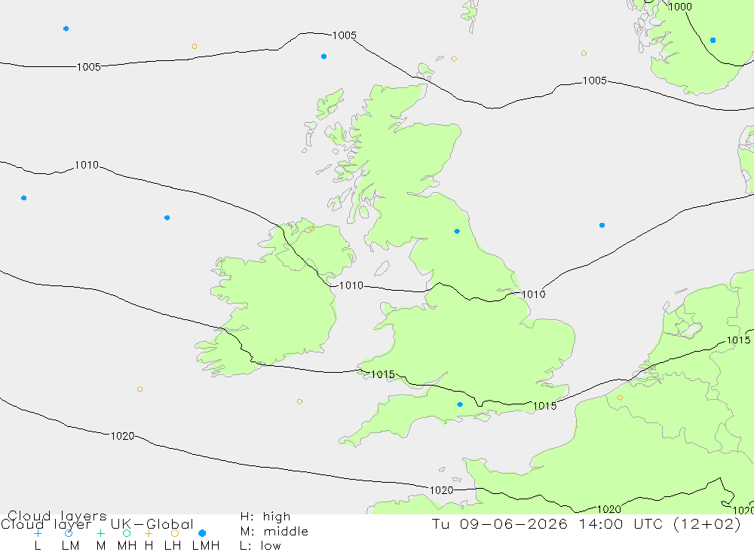
Task: Click the 1020 label in the southwest Atlantic
Action: pyautogui.click(x=123, y=436)
